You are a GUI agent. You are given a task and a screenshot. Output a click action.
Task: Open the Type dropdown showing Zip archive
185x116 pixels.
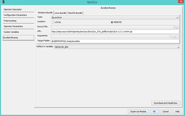(115, 18)
